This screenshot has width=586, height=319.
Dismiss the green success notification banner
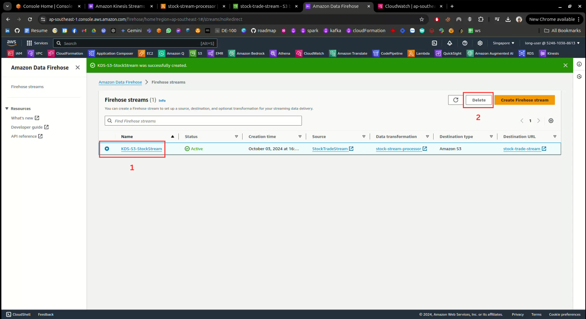(x=565, y=65)
